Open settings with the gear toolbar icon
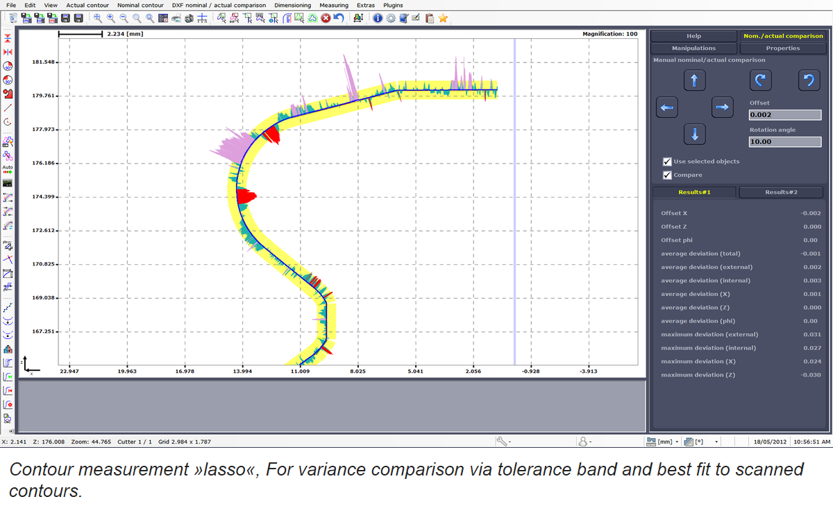The image size is (833, 506). point(390,18)
